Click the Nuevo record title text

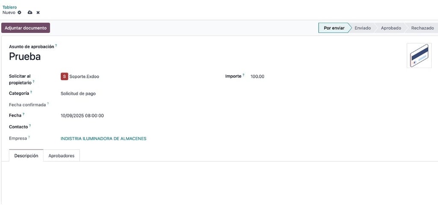coord(9,12)
